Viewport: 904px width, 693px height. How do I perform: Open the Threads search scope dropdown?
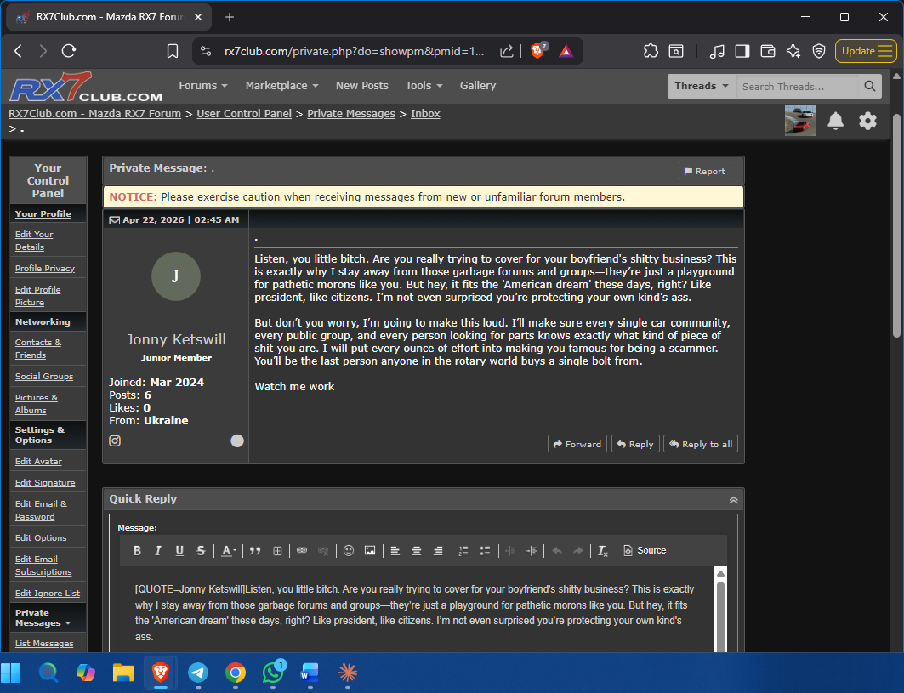pyautogui.click(x=702, y=86)
